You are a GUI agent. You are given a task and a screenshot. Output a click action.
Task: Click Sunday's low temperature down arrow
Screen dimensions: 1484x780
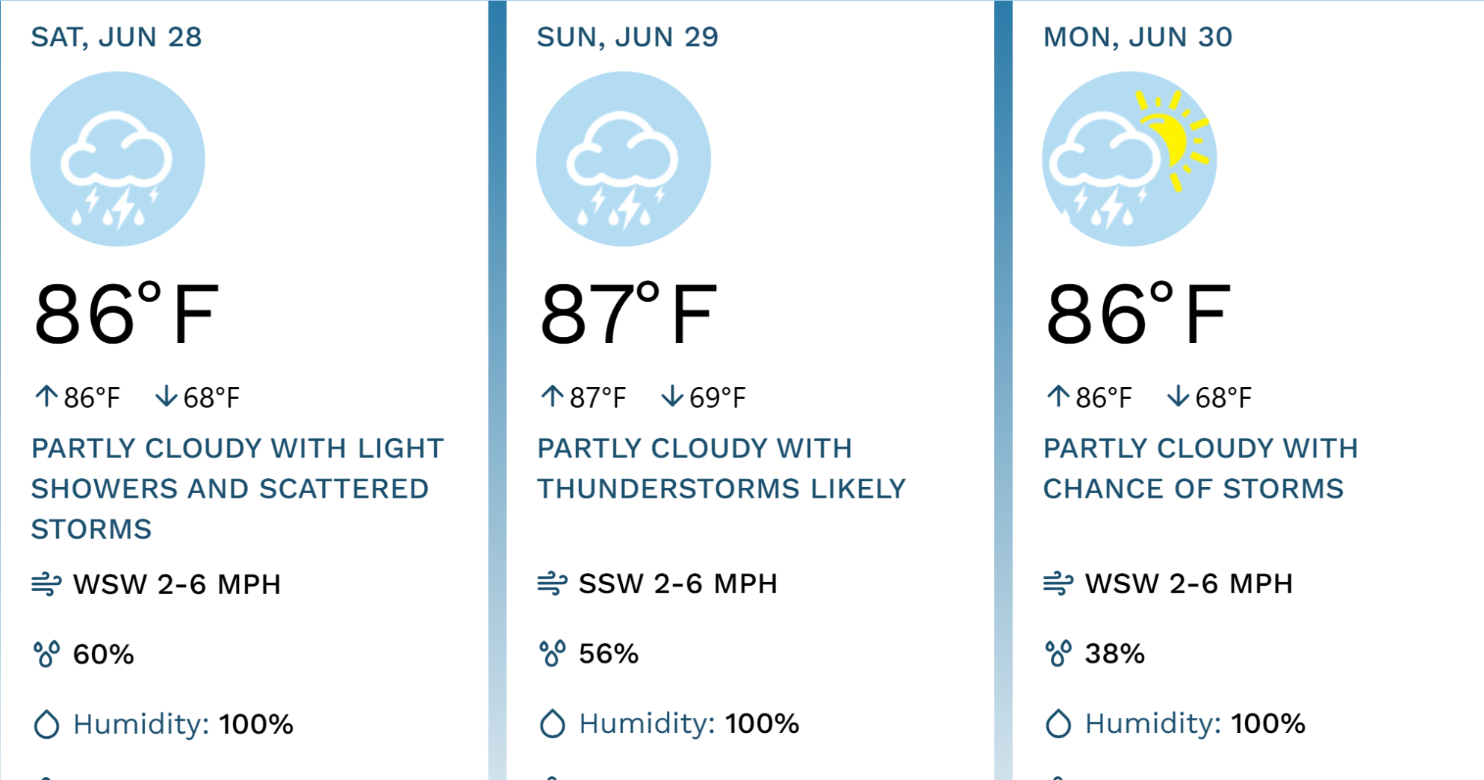[x=672, y=397]
